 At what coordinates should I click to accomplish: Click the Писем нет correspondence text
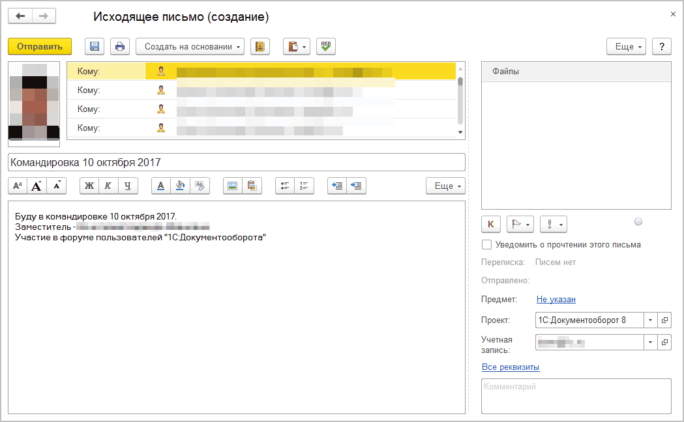[556, 262]
